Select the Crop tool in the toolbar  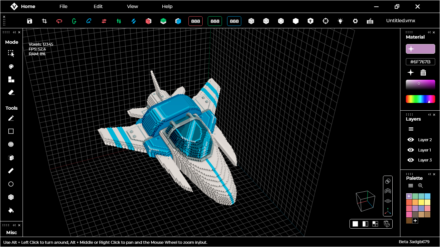44,21
